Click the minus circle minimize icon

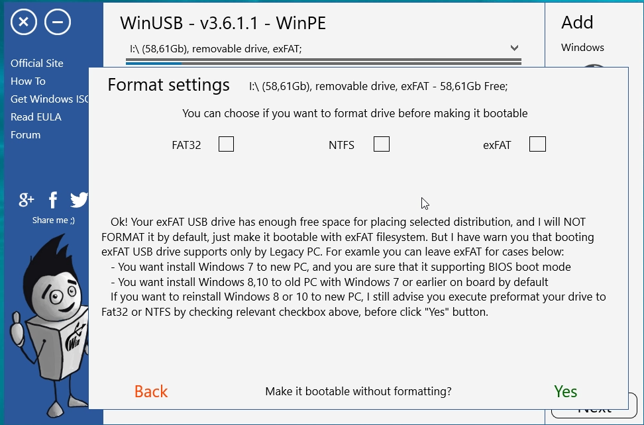click(58, 23)
